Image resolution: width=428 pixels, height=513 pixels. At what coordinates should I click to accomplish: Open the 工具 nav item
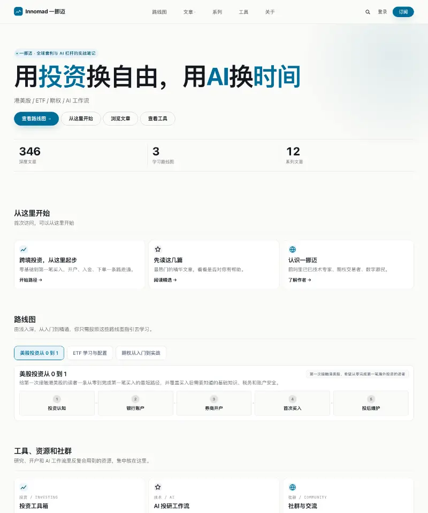coord(243,12)
